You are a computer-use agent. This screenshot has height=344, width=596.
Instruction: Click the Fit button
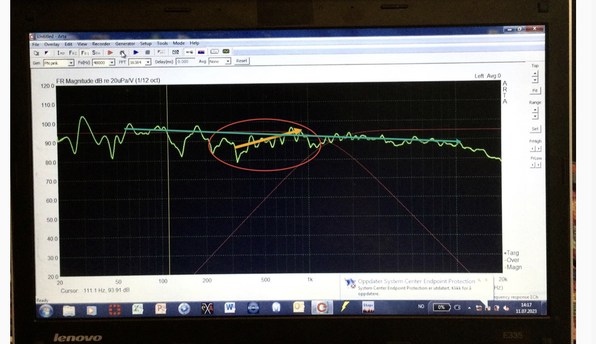(535, 90)
